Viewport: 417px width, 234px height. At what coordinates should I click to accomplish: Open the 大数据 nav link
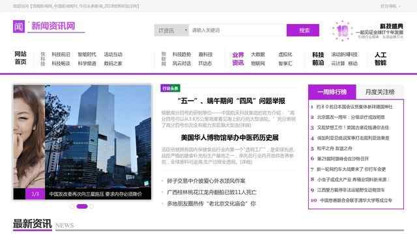[x=258, y=55]
